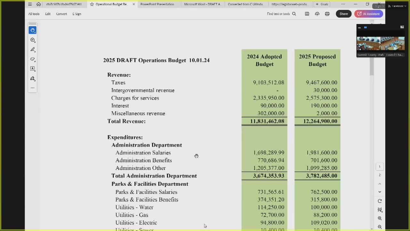The image size is (410, 231).
Task: Click the Find text or tools field
Action: point(278,14)
